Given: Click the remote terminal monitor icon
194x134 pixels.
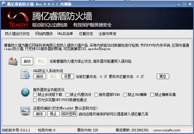Looking at the screenshot, I should click(25, 111).
